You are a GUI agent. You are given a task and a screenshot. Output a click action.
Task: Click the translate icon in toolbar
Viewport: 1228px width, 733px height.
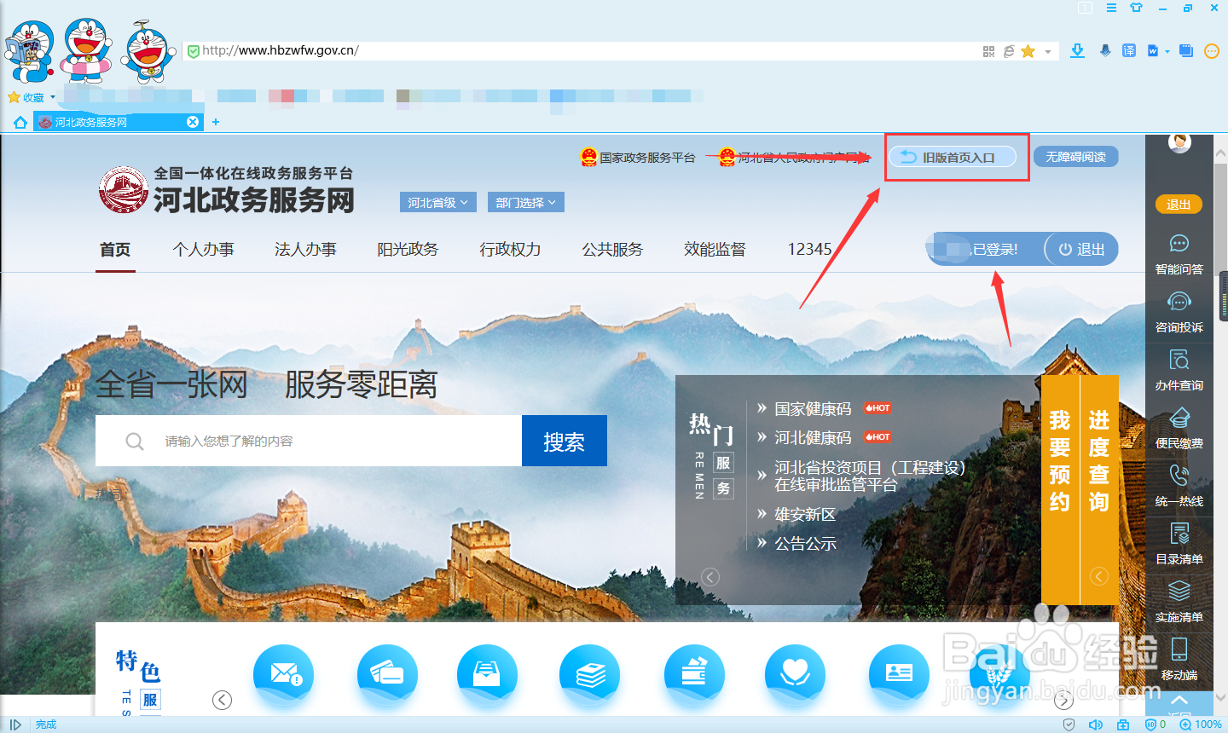point(1128,50)
